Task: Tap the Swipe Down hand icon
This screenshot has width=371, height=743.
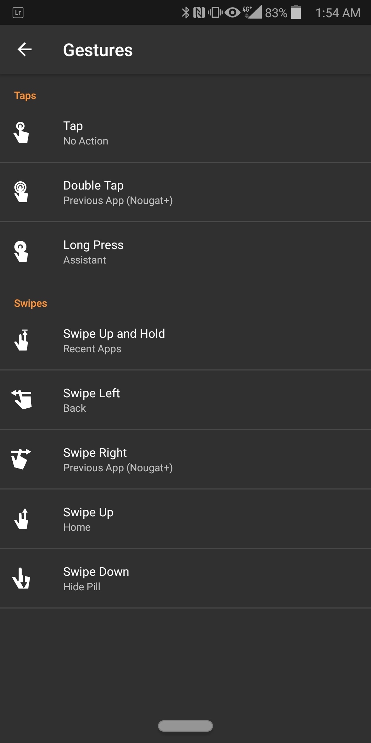Action: click(x=22, y=578)
